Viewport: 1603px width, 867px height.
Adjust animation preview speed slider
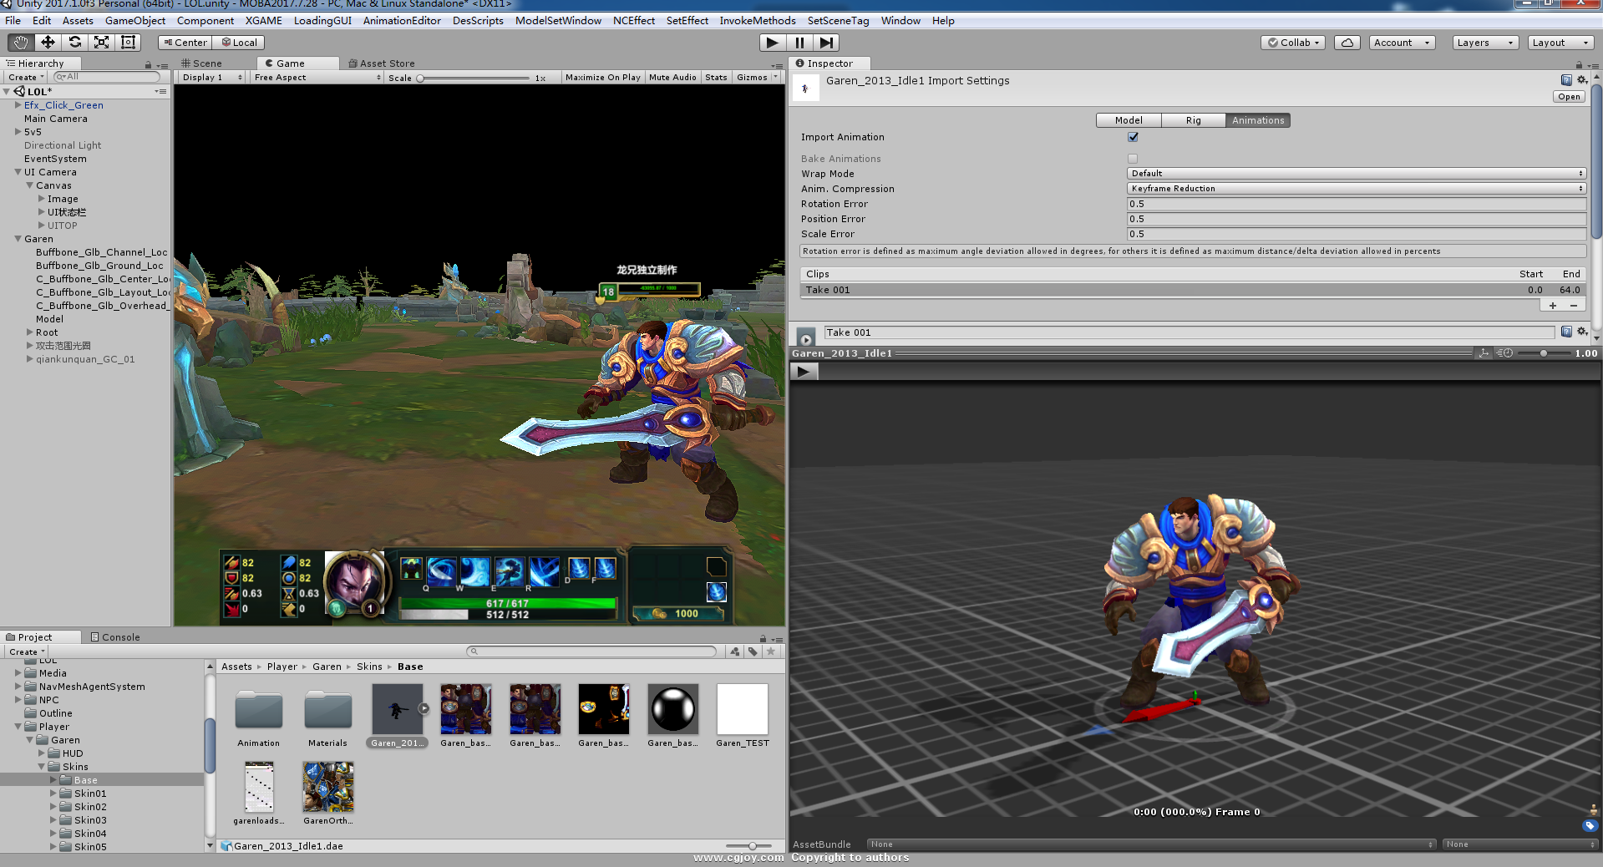[x=1544, y=353]
